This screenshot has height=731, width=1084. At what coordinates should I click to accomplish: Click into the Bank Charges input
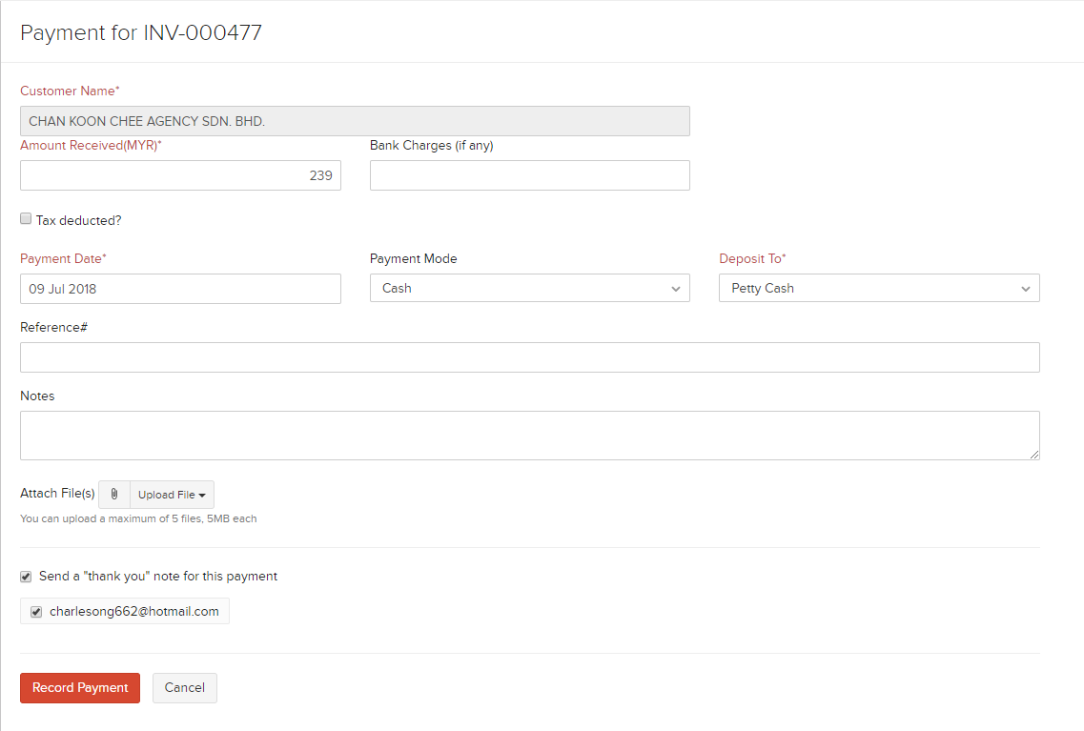click(x=529, y=175)
